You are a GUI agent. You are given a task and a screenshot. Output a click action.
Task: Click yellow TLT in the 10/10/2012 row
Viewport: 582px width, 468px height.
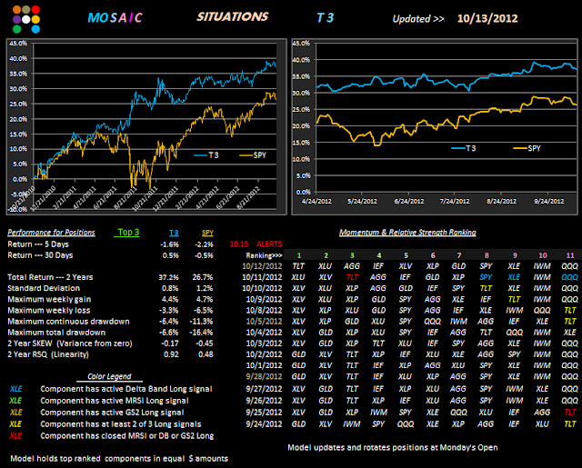pos(486,288)
